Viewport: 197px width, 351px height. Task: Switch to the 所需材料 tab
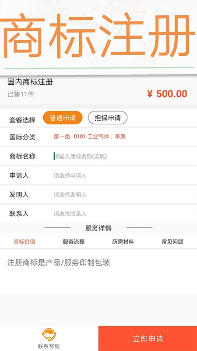pos(123,242)
